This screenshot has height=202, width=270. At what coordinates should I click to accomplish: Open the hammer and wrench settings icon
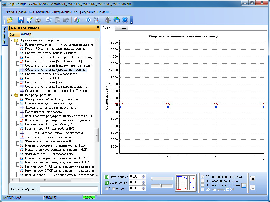[108, 20]
